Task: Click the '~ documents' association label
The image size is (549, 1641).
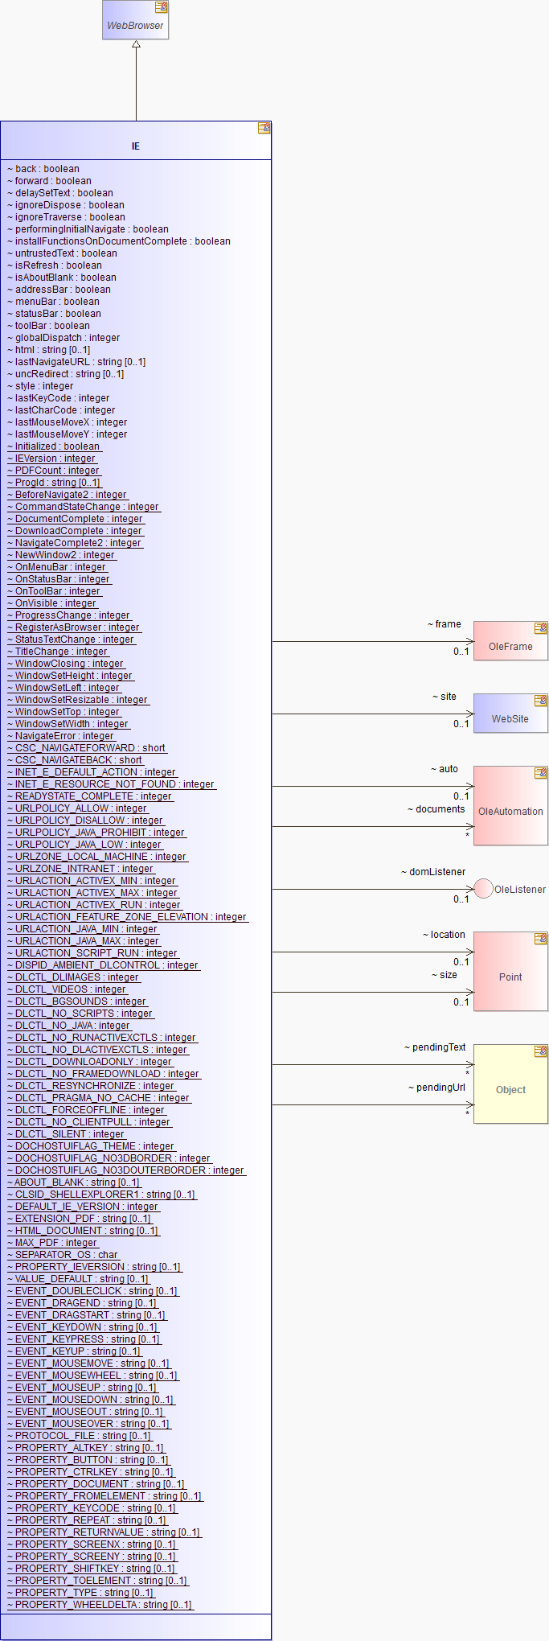Action: tap(436, 809)
